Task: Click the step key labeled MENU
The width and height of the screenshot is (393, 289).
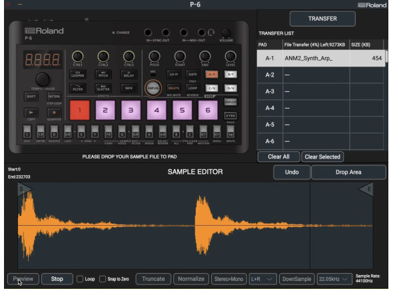Action: [216, 132]
